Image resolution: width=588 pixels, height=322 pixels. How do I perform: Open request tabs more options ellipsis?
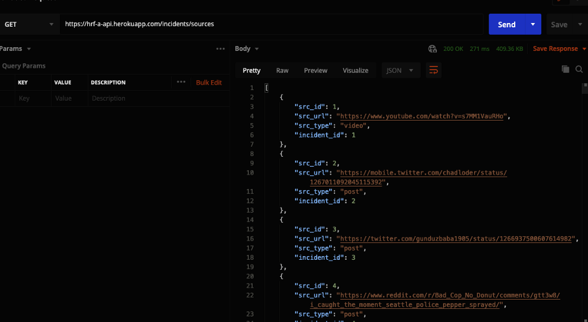click(220, 48)
